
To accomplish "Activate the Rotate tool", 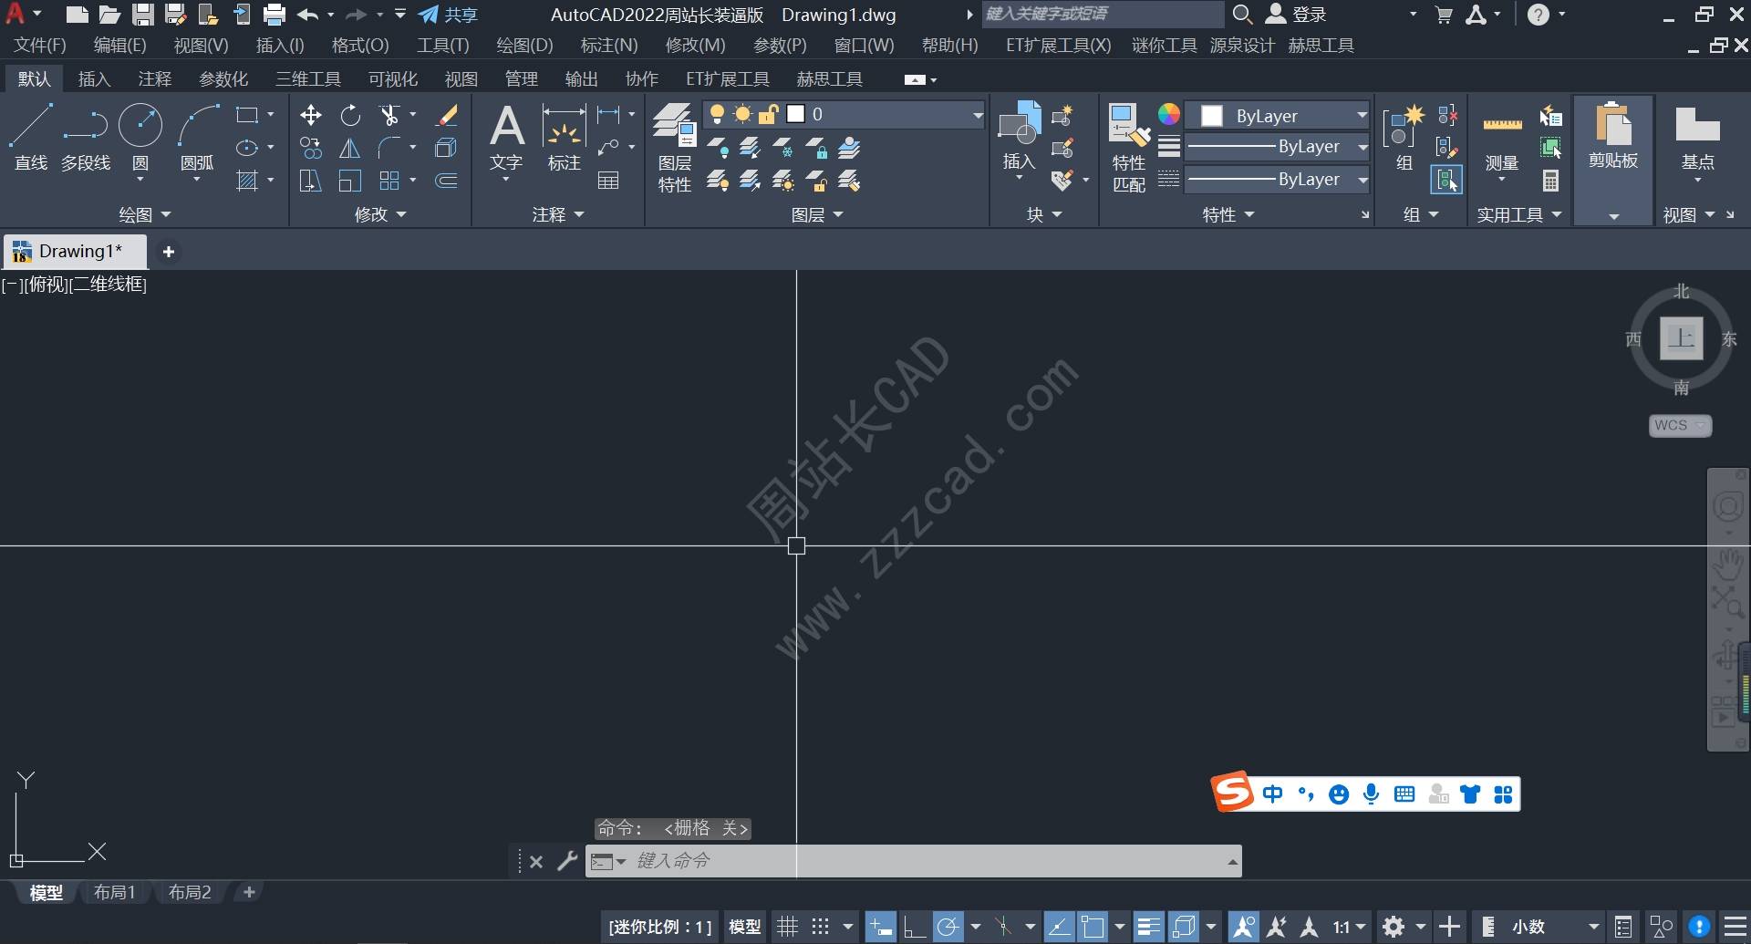I will [x=350, y=115].
